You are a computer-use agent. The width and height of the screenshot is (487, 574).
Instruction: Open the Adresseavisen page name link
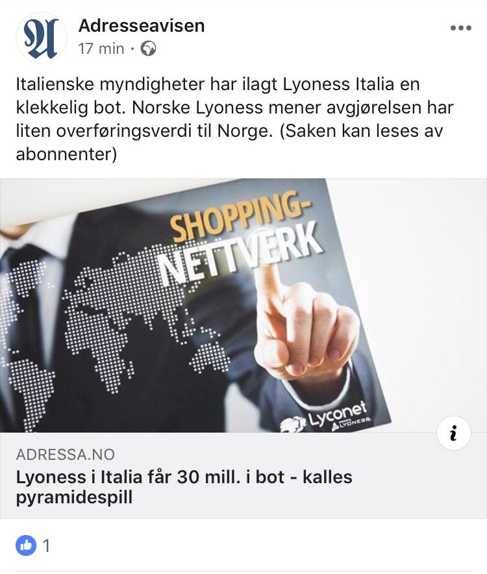142,26
